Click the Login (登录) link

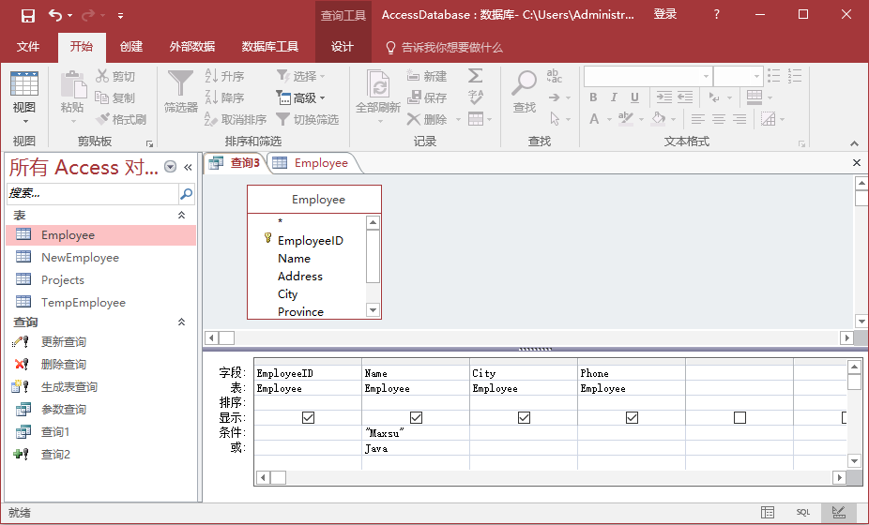pyautogui.click(x=664, y=15)
